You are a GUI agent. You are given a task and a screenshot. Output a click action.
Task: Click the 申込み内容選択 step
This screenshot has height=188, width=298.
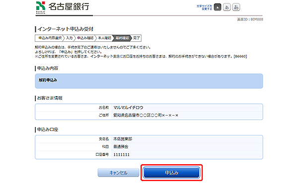50,38
